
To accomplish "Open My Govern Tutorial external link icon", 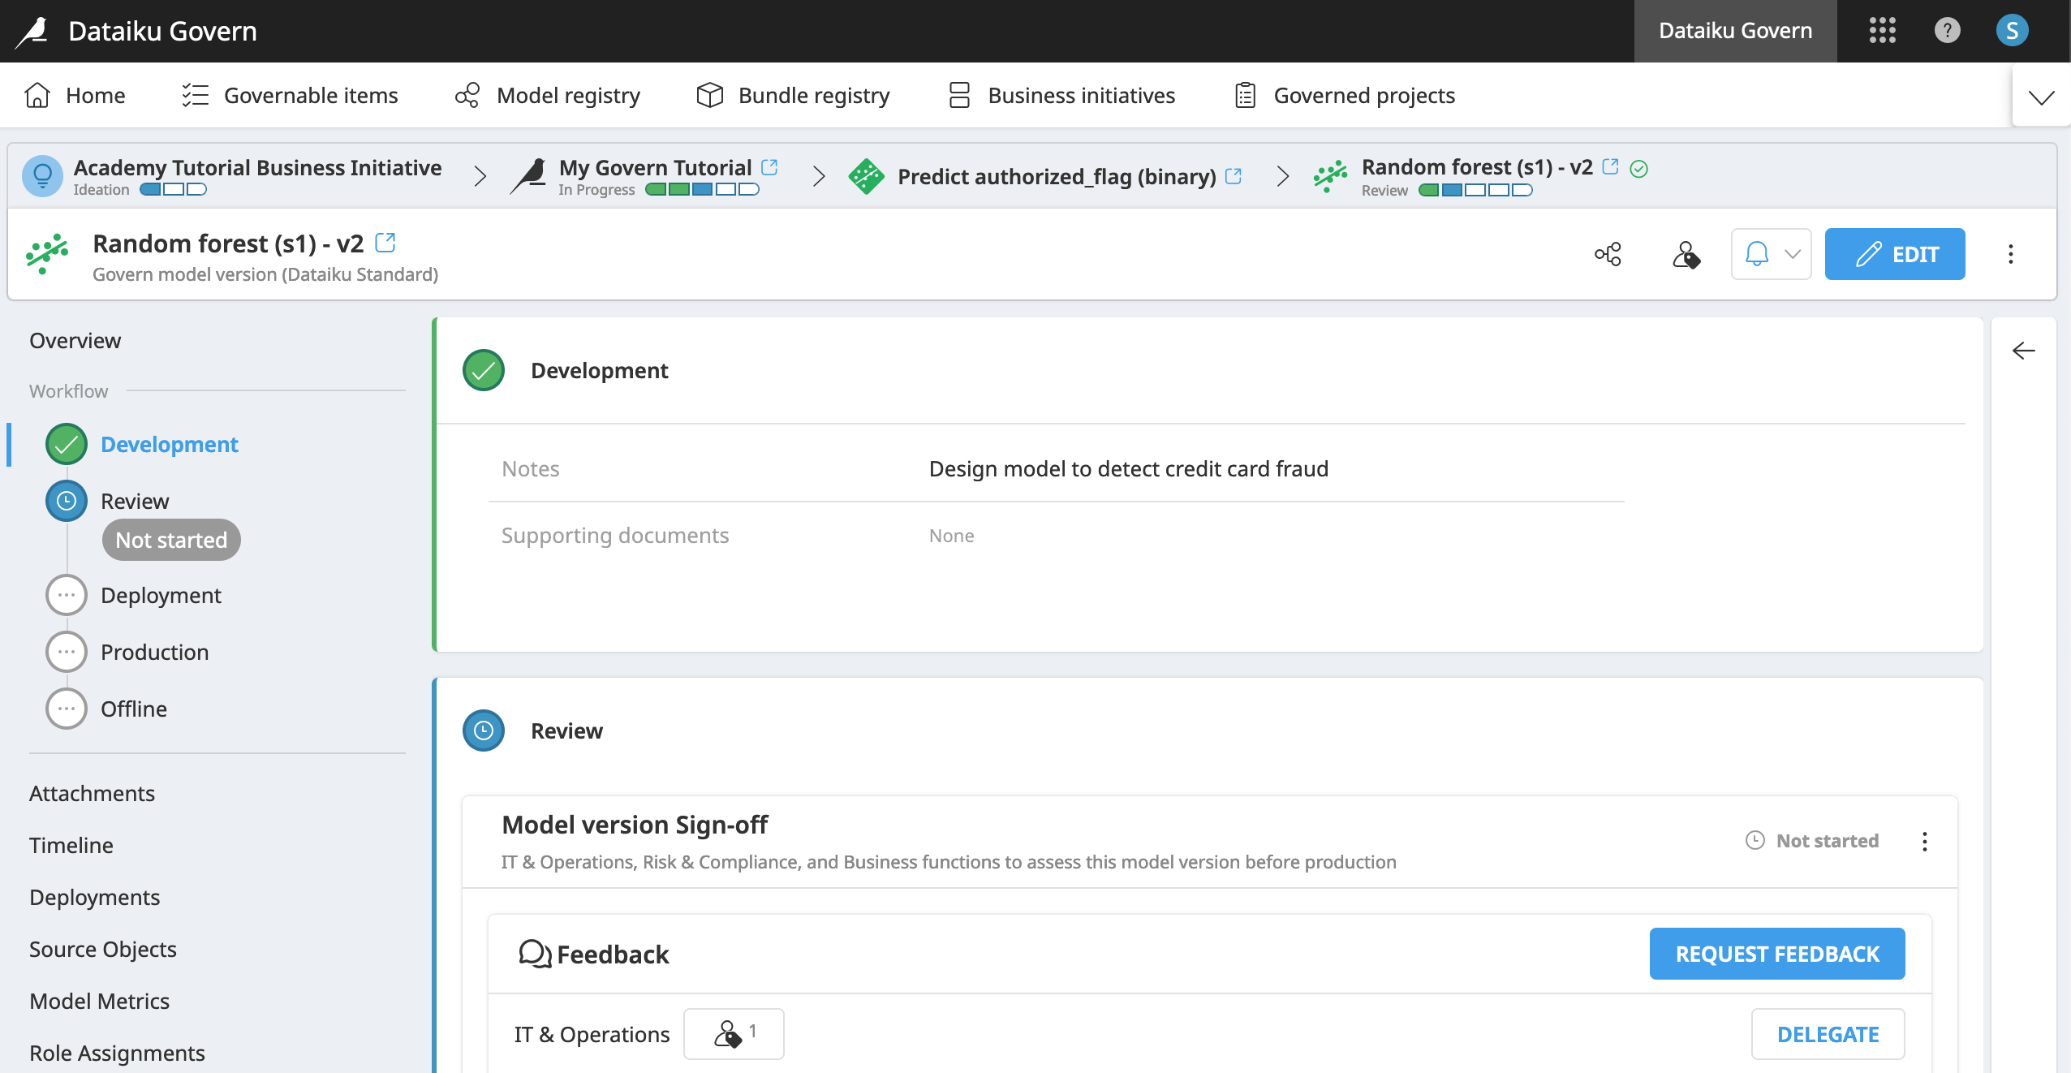I will pyautogui.click(x=769, y=167).
